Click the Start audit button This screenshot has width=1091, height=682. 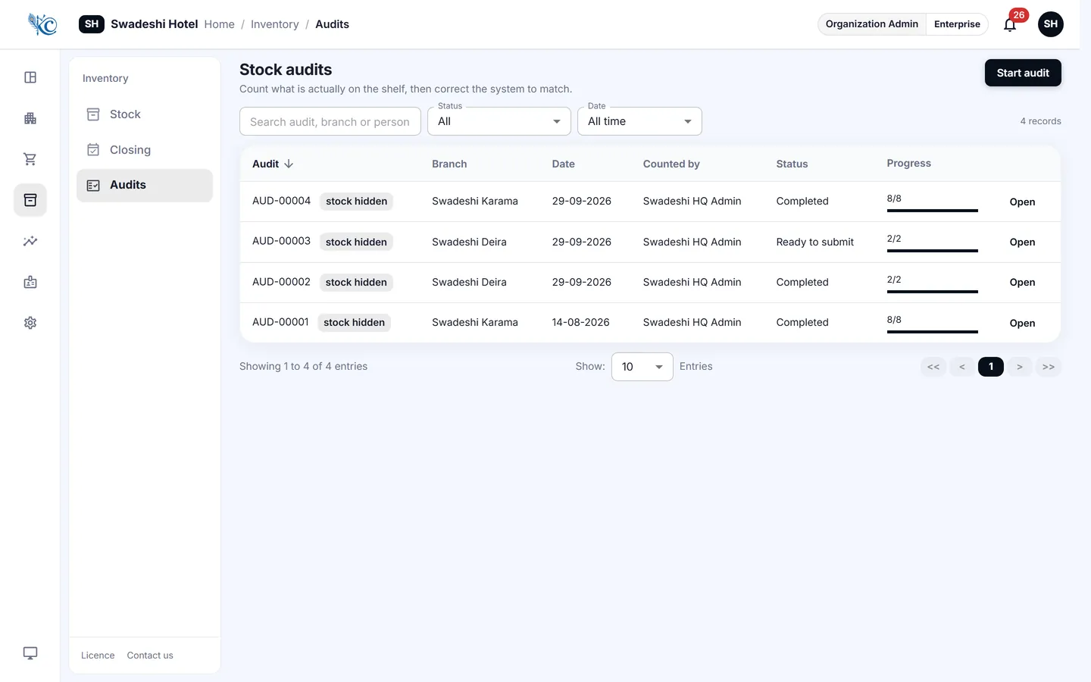click(1023, 73)
